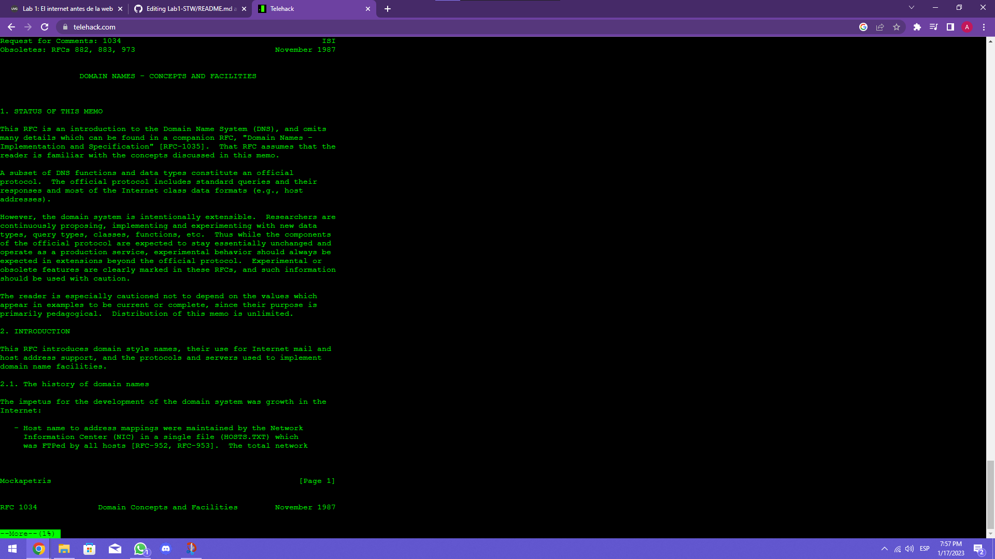Click the vertical scrollbar thumb
This screenshot has width=995, height=559.
990,494
